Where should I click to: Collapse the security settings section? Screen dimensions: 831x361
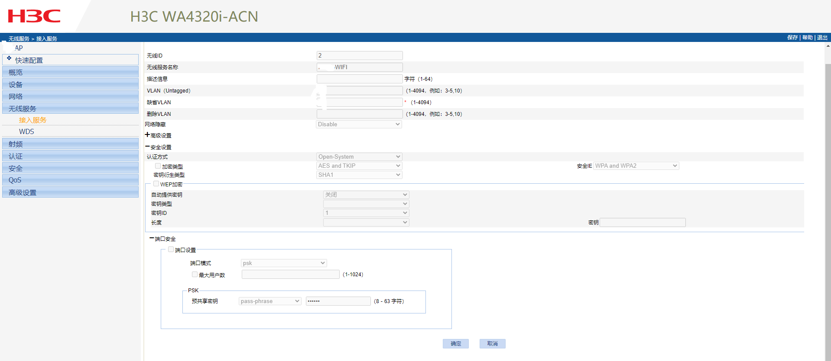[147, 147]
